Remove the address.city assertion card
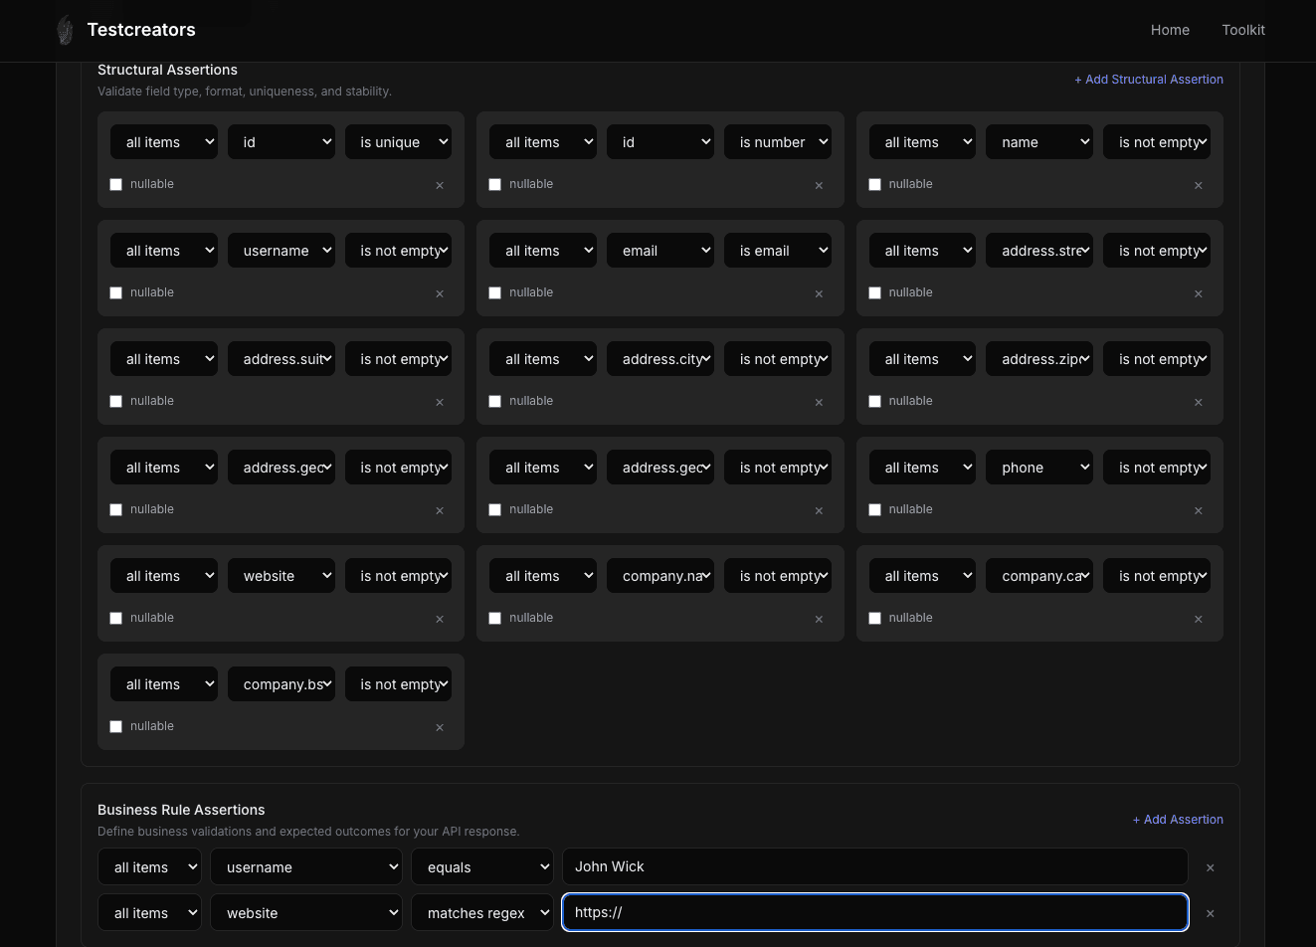Image resolution: width=1316 pixels, height=947 pixels. 819,402
